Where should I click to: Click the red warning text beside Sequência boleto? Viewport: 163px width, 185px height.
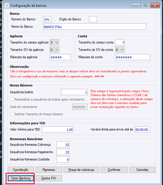[x=121, y=99]
